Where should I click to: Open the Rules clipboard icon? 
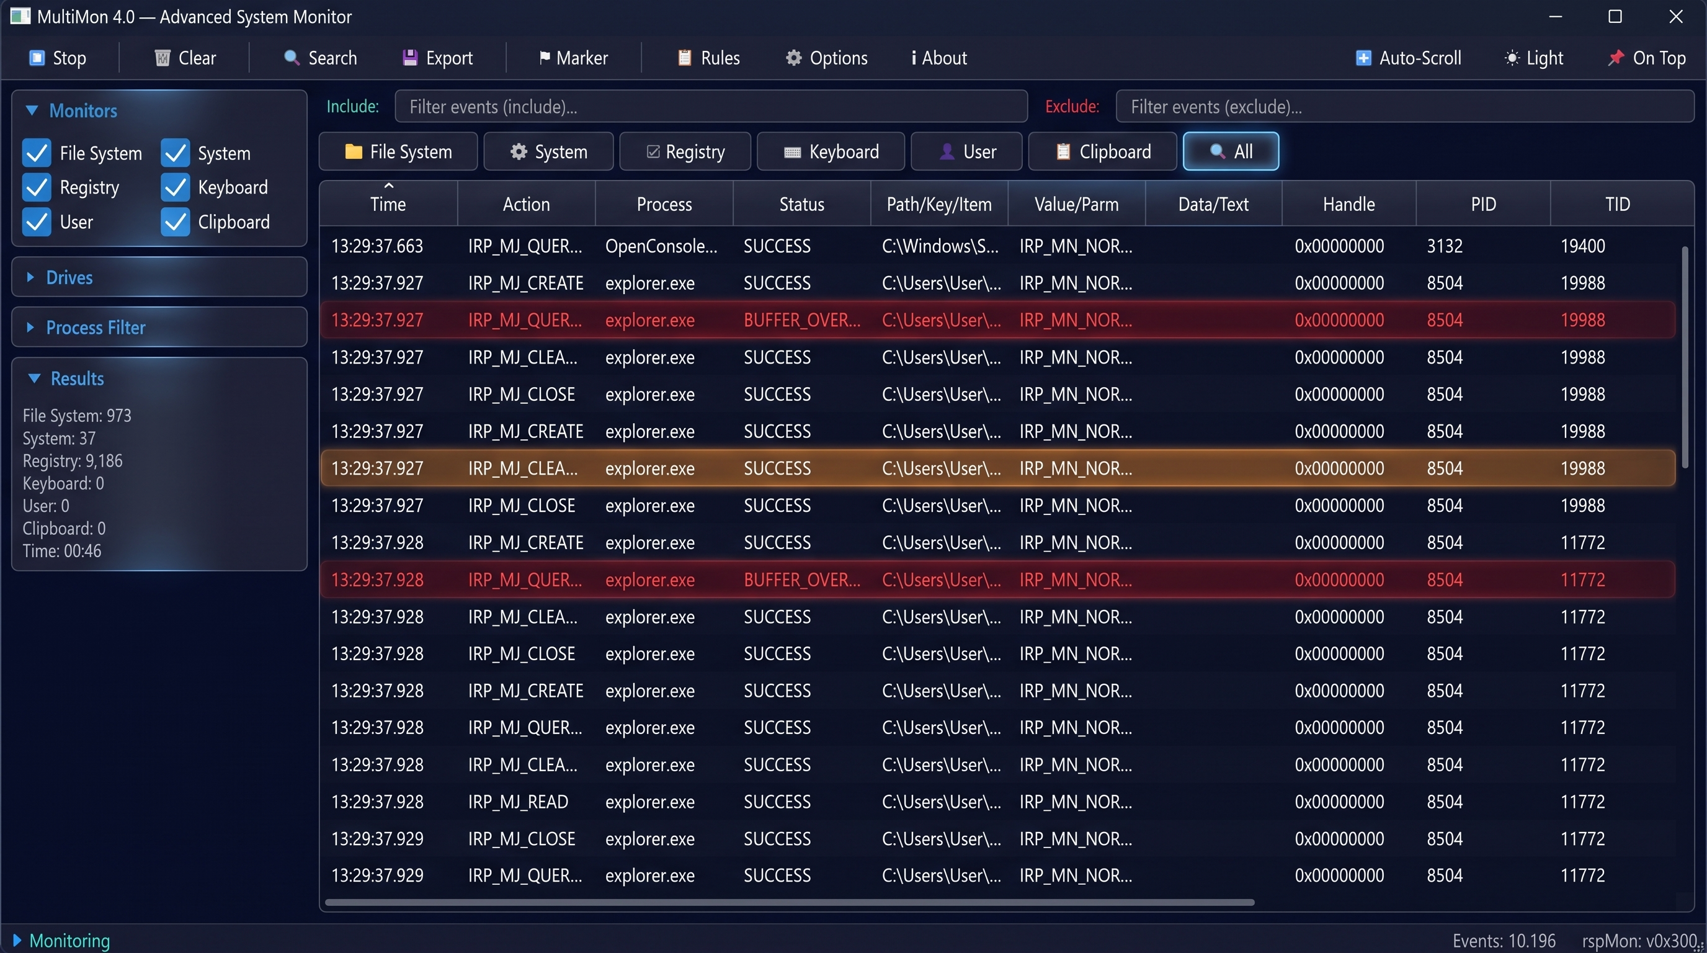[685, 58]
